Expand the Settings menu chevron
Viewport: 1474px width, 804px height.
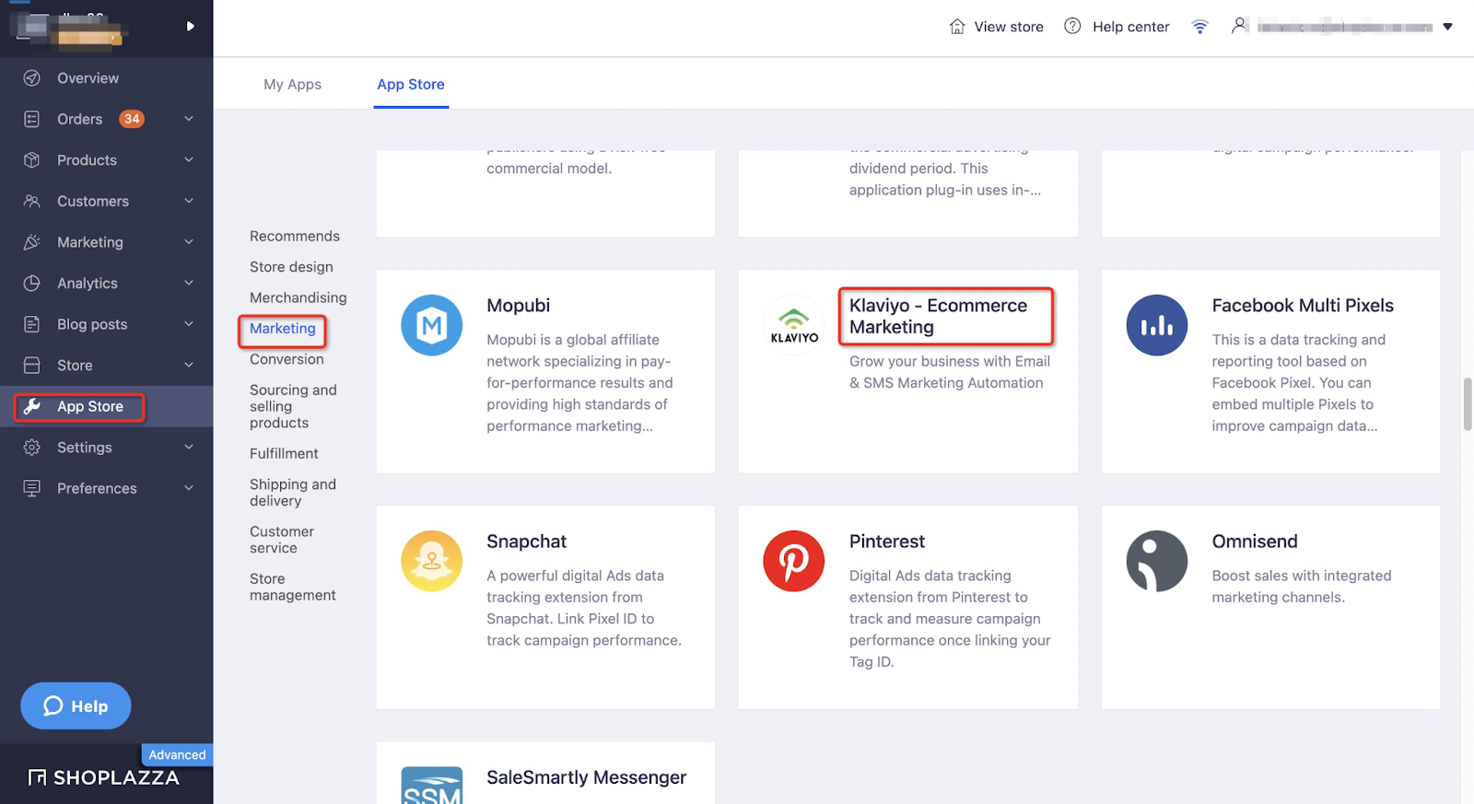(189, 448)
